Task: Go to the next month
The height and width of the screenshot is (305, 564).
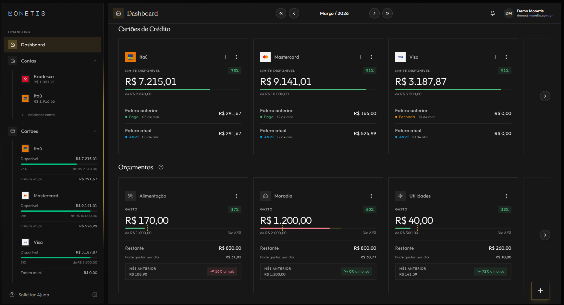Action: (374, 13)
